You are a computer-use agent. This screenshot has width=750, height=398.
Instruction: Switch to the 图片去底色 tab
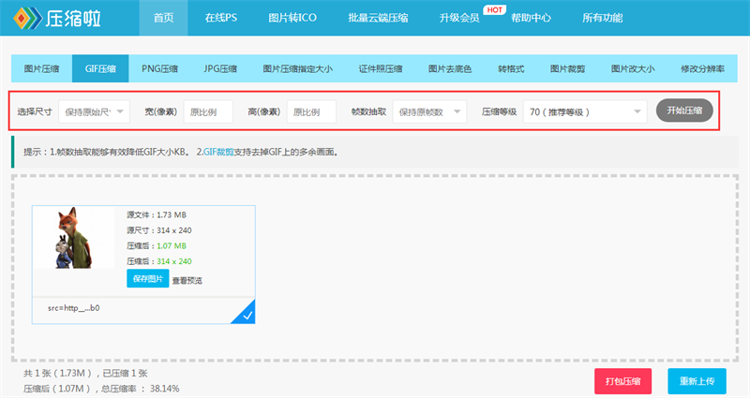450,68
